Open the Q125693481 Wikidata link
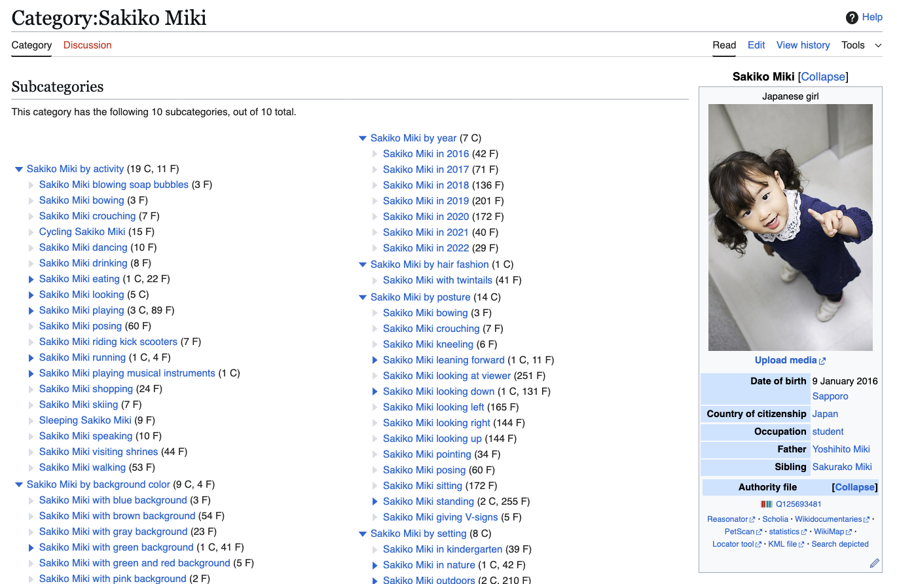The width and height of the screenshot is (897, 584). pyautogui.click(x=799, y=504)
